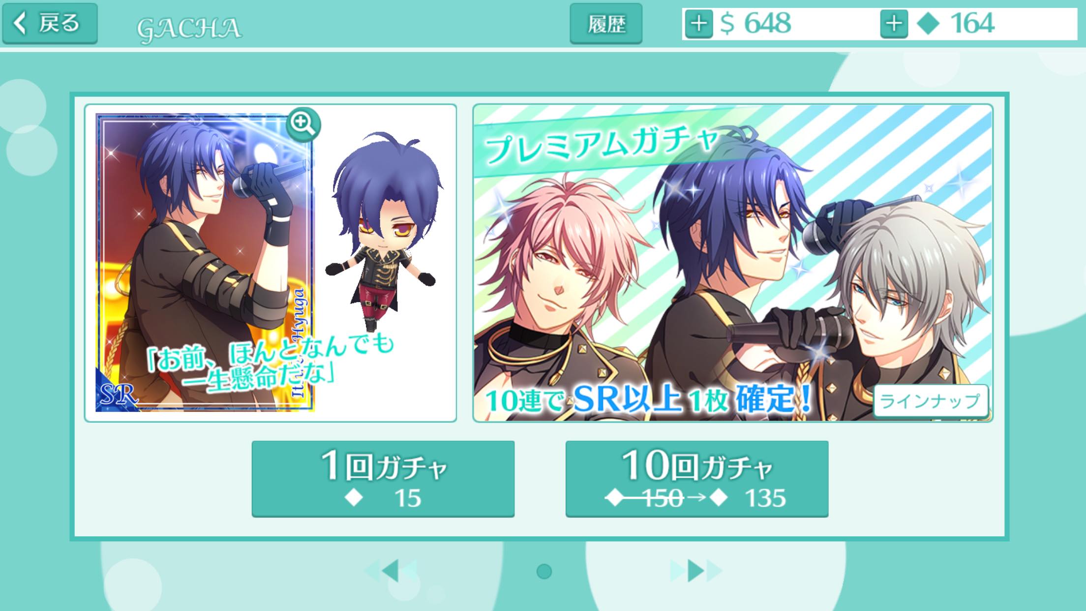Pull the 10回ガチャ for 135 diamonds

point(697,478)
